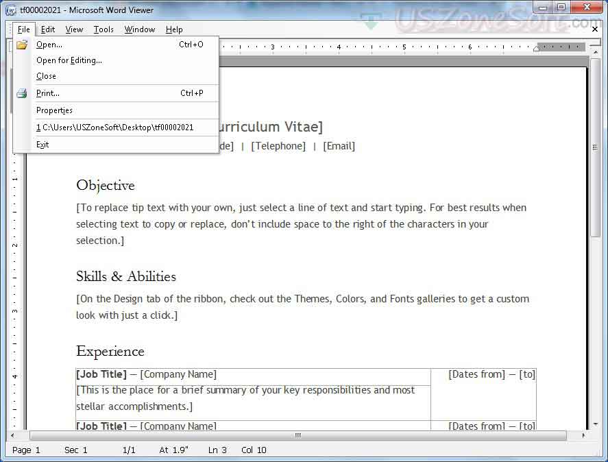Viewport: 608px width, 462px height.
Task: Open the Tools menu
Action: click(x=104, y=29)
